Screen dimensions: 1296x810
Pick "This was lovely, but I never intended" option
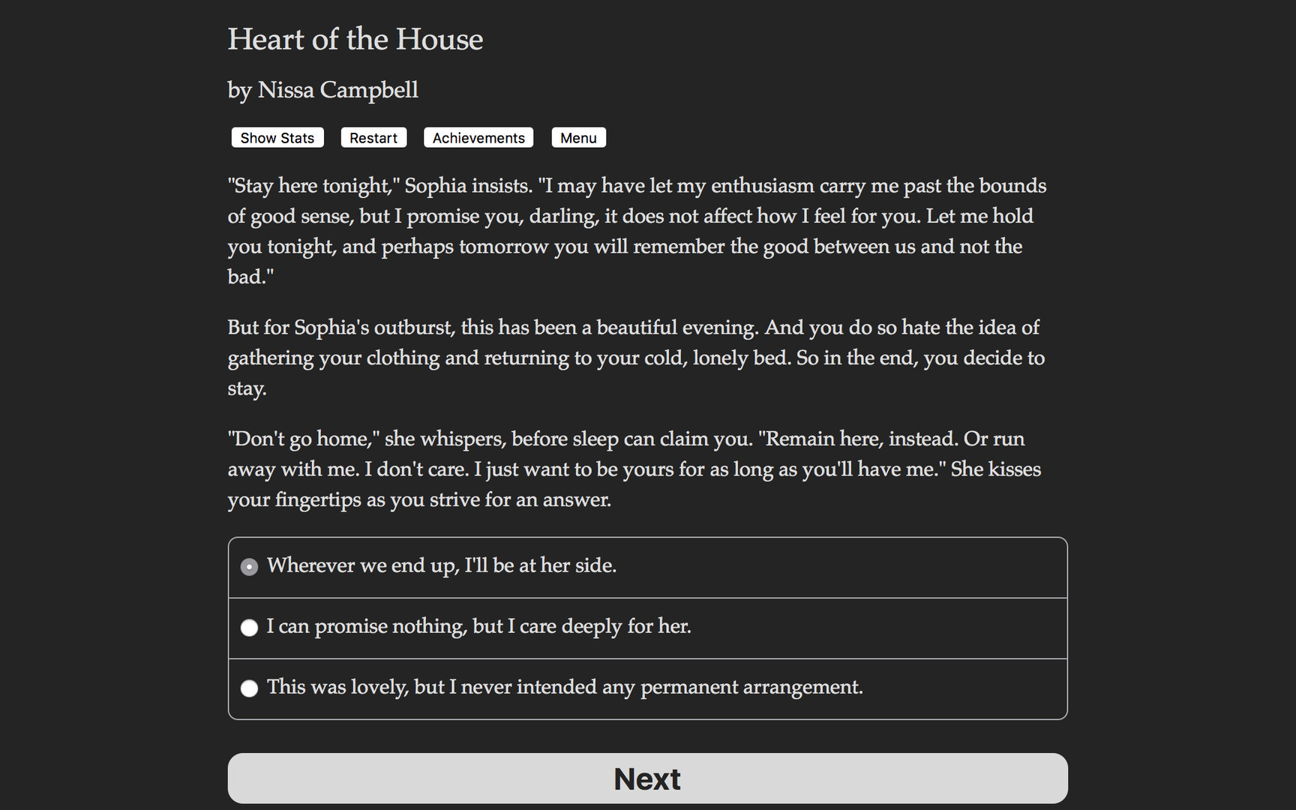[565, 687]
